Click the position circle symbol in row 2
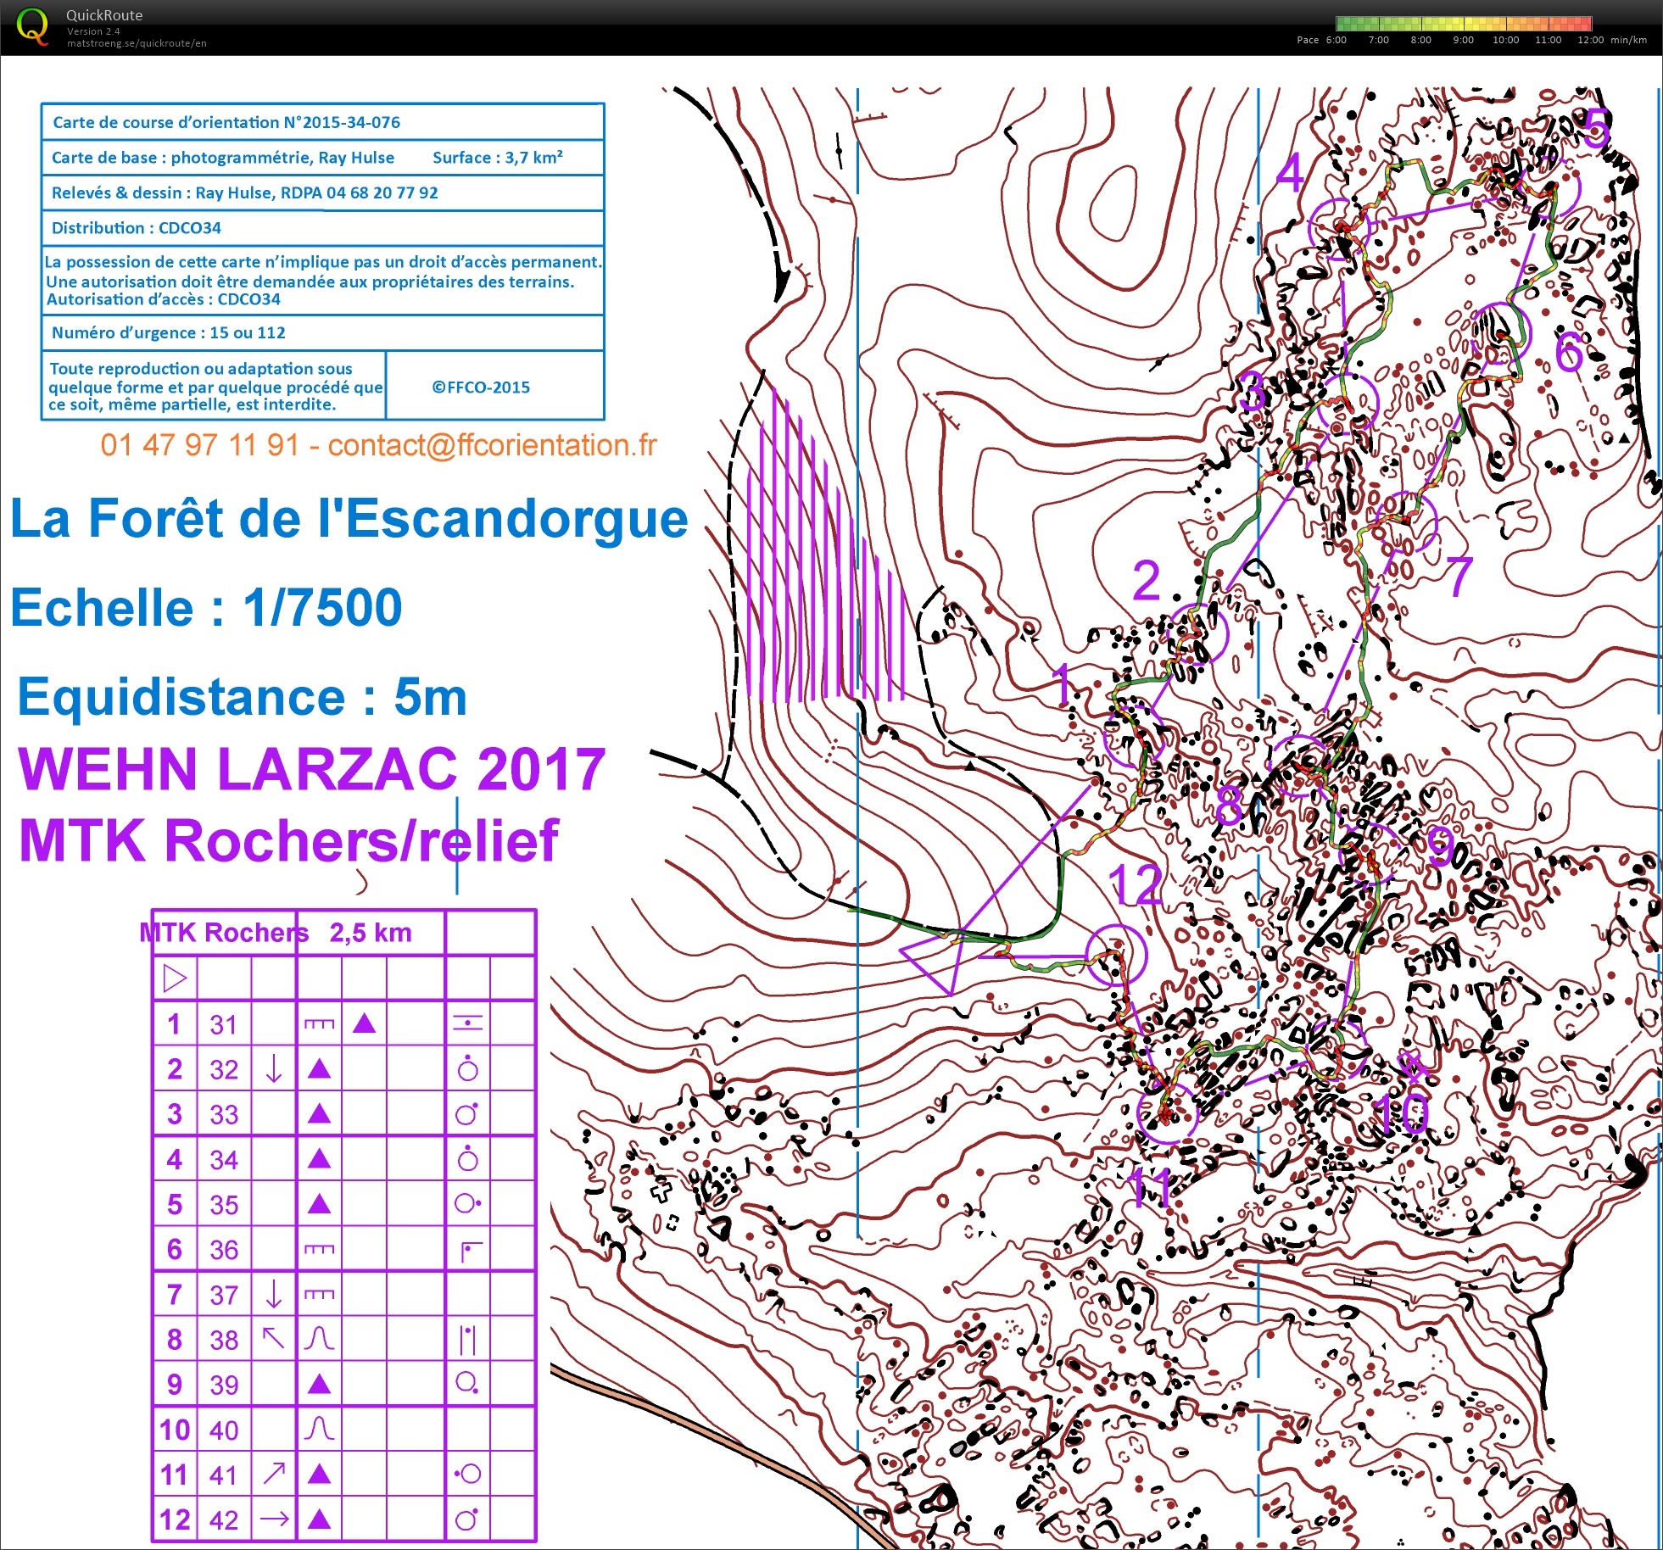The width and height of the screenshot is (1663, 1550). click(x=468, y=1069)
